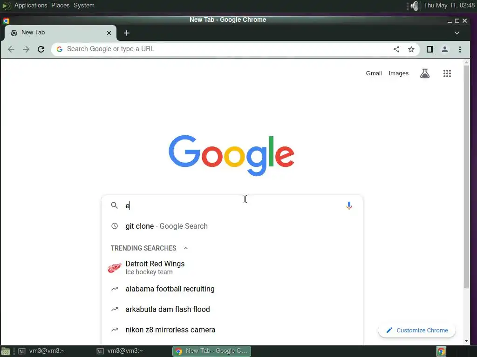Go back with the browser back arrow
Image resolution: width=477 pixels, height=357 pixels.
coord(11,49)
